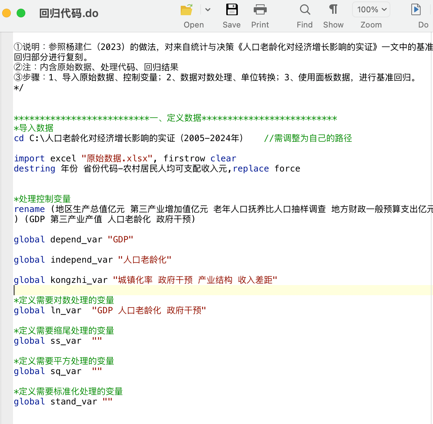Image resolution: width=433 pixels, height=424 pixels.
Task: Click the yellow minimize window button
Action: [7, 13]
